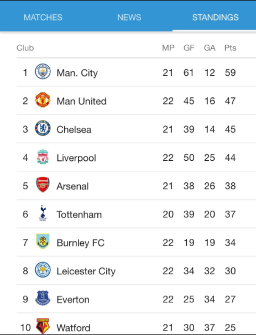Click the GF column header
Image resolution: width=256 pixels, height=335 pixels.
tap(189, 48)
